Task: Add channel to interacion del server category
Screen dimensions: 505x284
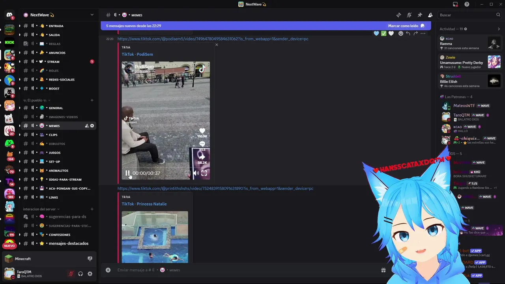Action: coord(92,209)
